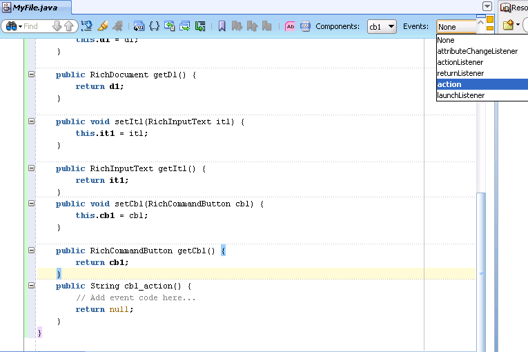Click inside the Find search field
Screen dimensions: 528x352
click(x=37, y=26)
